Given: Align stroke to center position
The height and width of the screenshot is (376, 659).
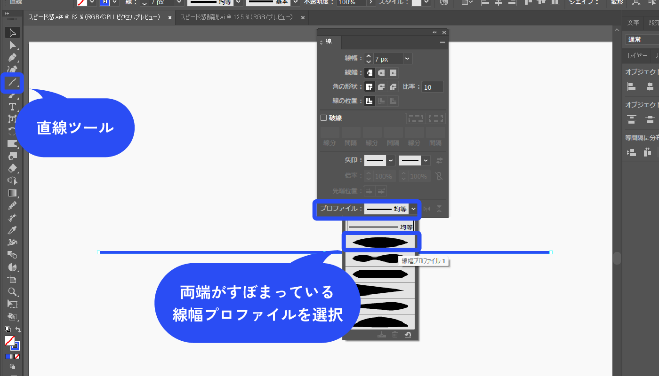Looking at the screenshot, I should click(x=370, y=101).
